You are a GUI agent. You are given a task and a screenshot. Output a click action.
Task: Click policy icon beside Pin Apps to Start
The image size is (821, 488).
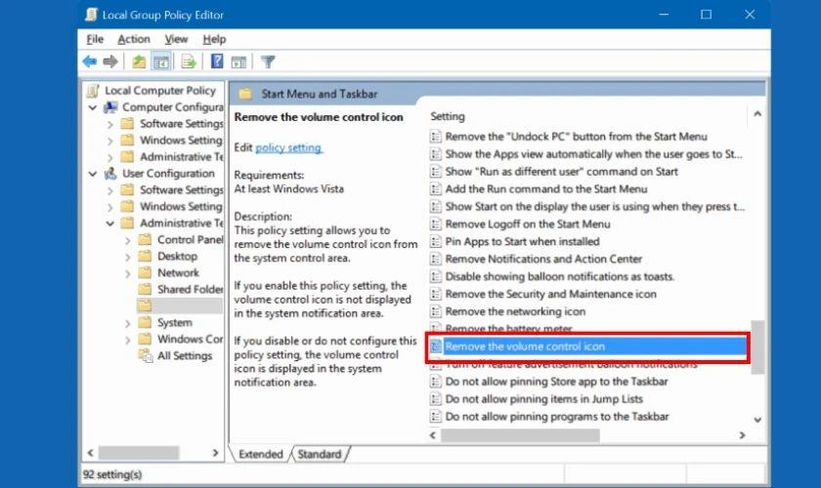(x=435, y=241)
